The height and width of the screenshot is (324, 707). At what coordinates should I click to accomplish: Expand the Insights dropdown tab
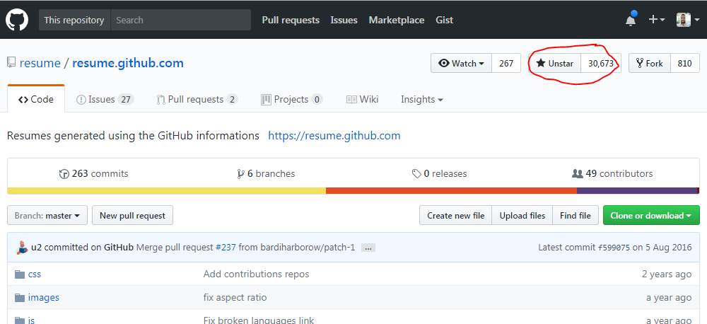click(x=422, y=99)
